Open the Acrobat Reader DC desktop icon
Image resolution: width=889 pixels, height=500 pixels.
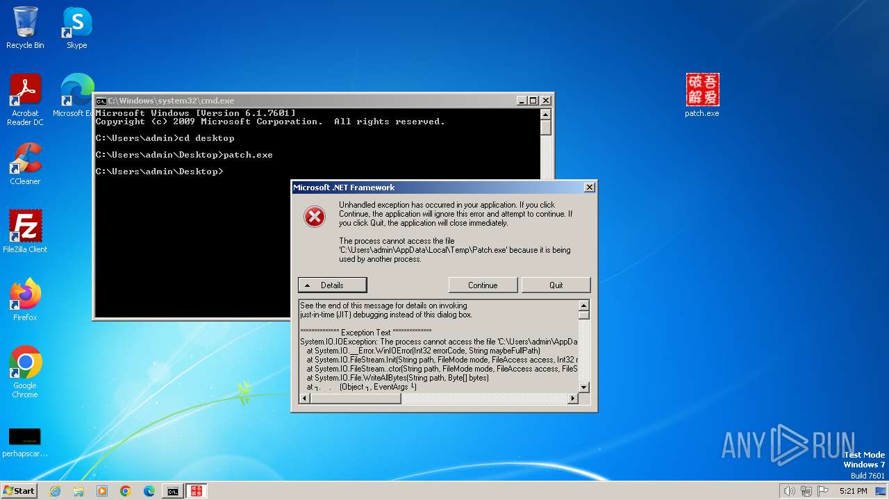pos(25,100)
